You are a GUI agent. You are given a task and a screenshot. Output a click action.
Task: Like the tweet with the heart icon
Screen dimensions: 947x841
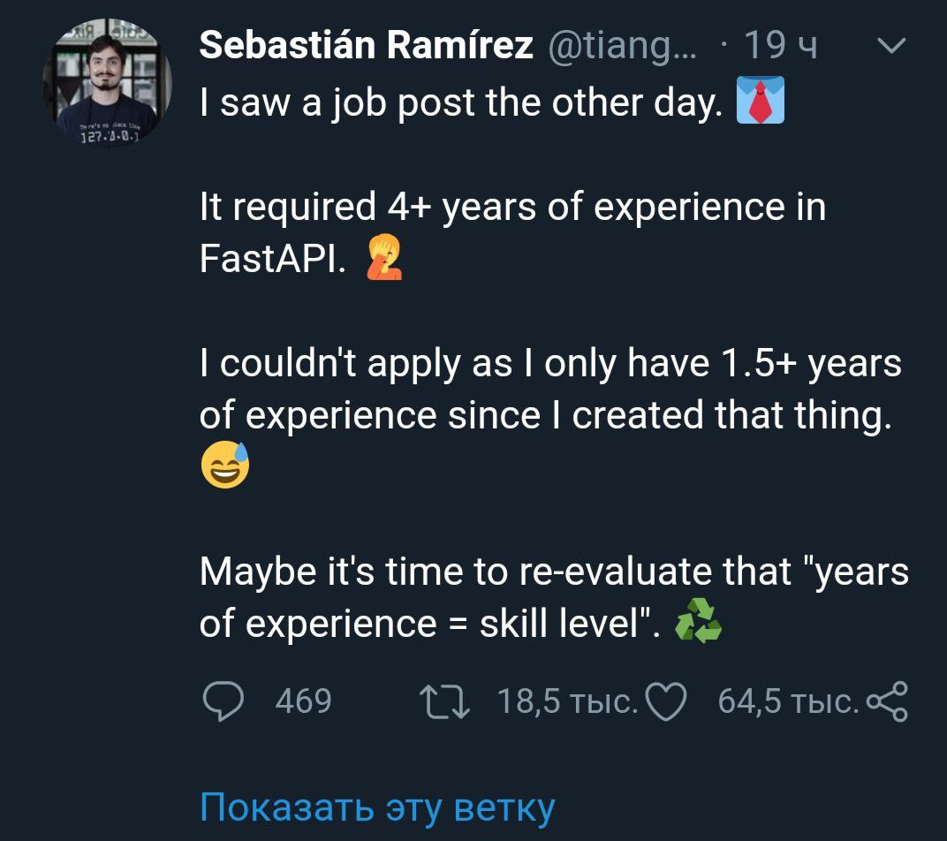667,701
